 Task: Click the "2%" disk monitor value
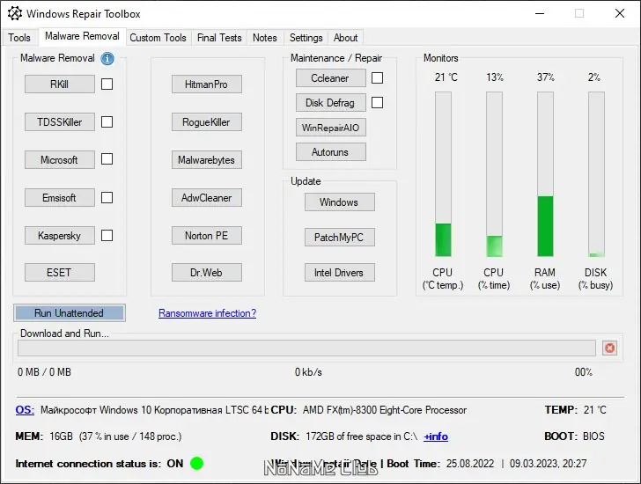[x=594, y=77]
